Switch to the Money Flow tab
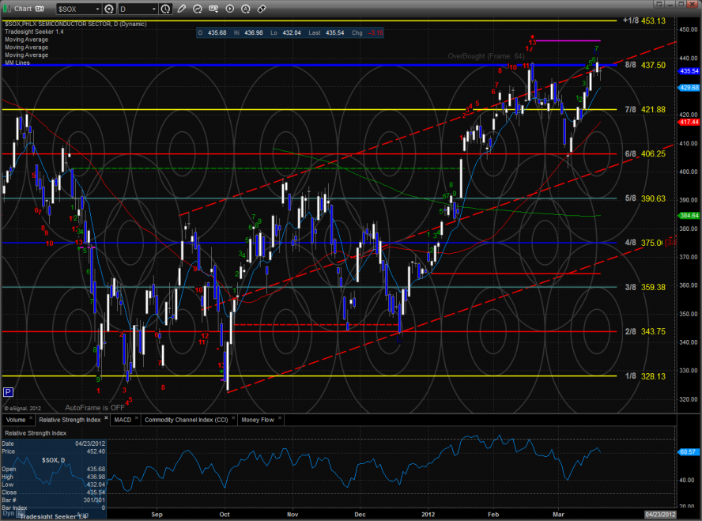Image resolution: width=702 pixels, height=521 pixels. (258, 420)
